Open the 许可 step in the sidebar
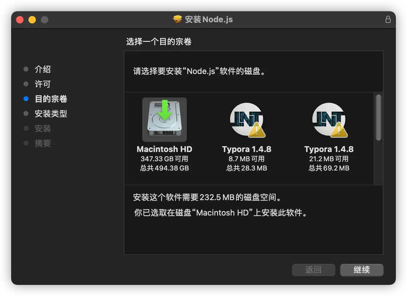This screenshot has height=296, width=407. [x=43, y=84]
